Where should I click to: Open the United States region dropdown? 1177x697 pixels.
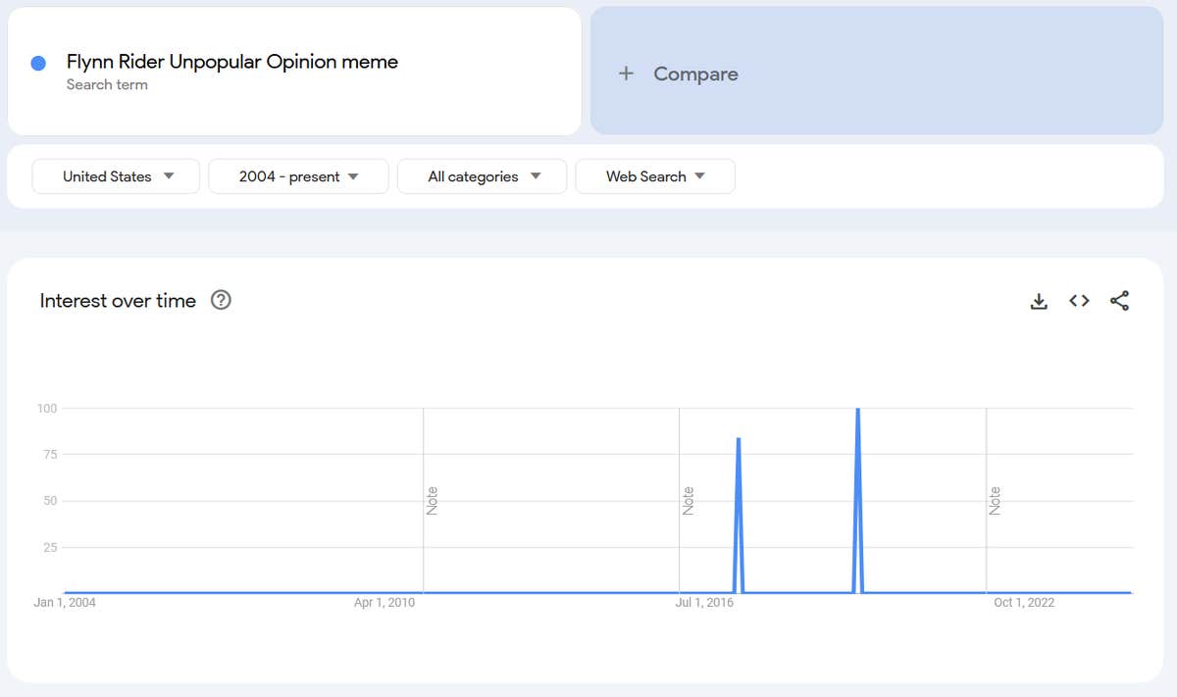point(117,176)
